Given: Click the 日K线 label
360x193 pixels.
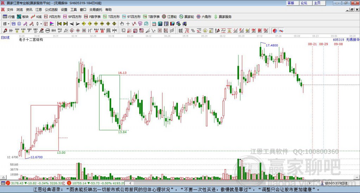Looking at the screenshot, I should coord(5,37).
